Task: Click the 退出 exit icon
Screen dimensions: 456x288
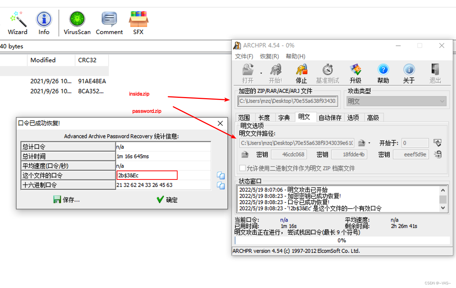Action: pyautogui.click(x=435, y=73)
